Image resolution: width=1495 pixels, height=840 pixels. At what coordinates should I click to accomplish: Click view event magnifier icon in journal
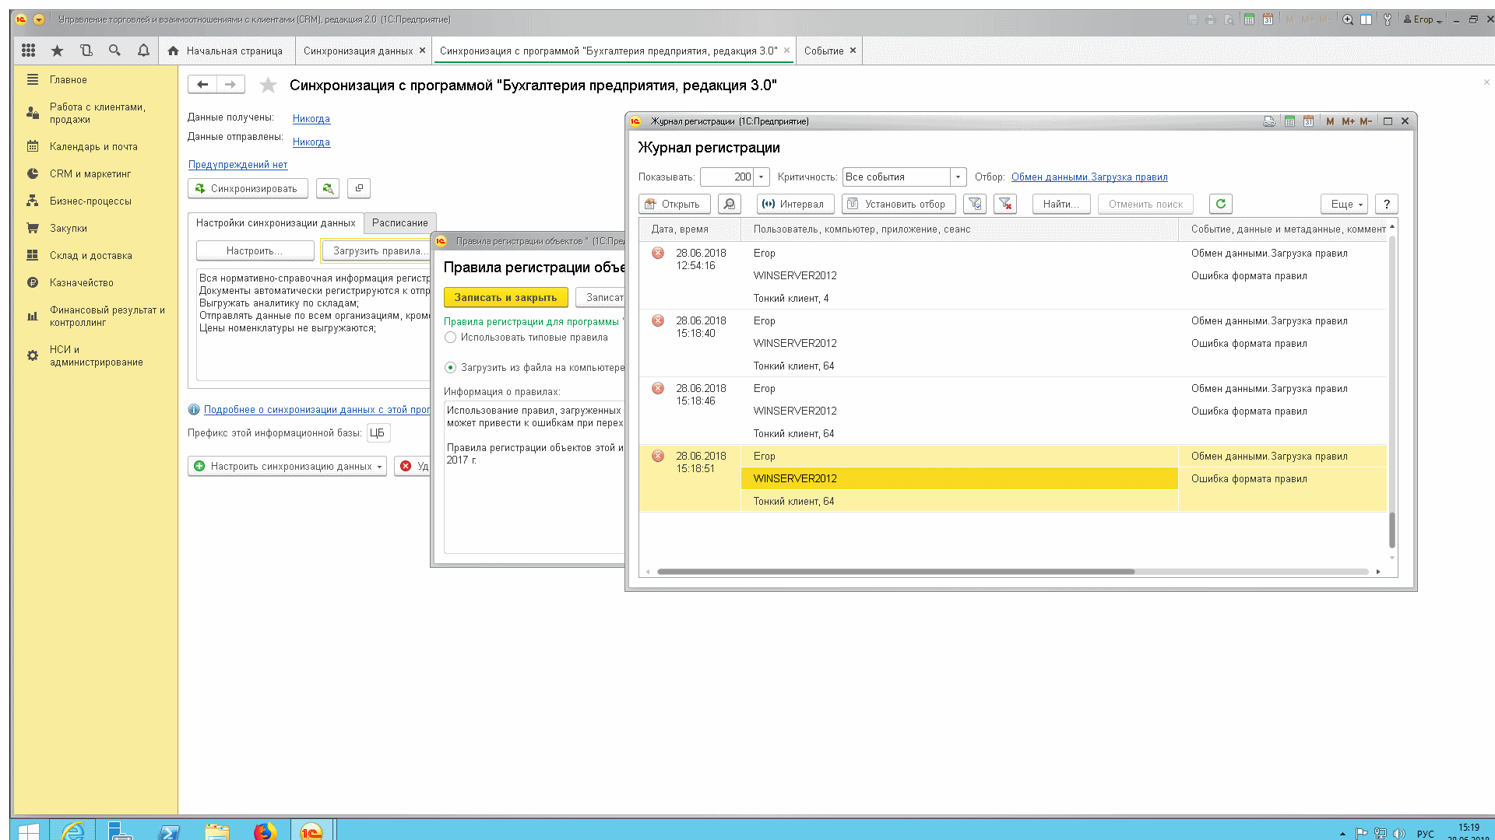[730, 204]
